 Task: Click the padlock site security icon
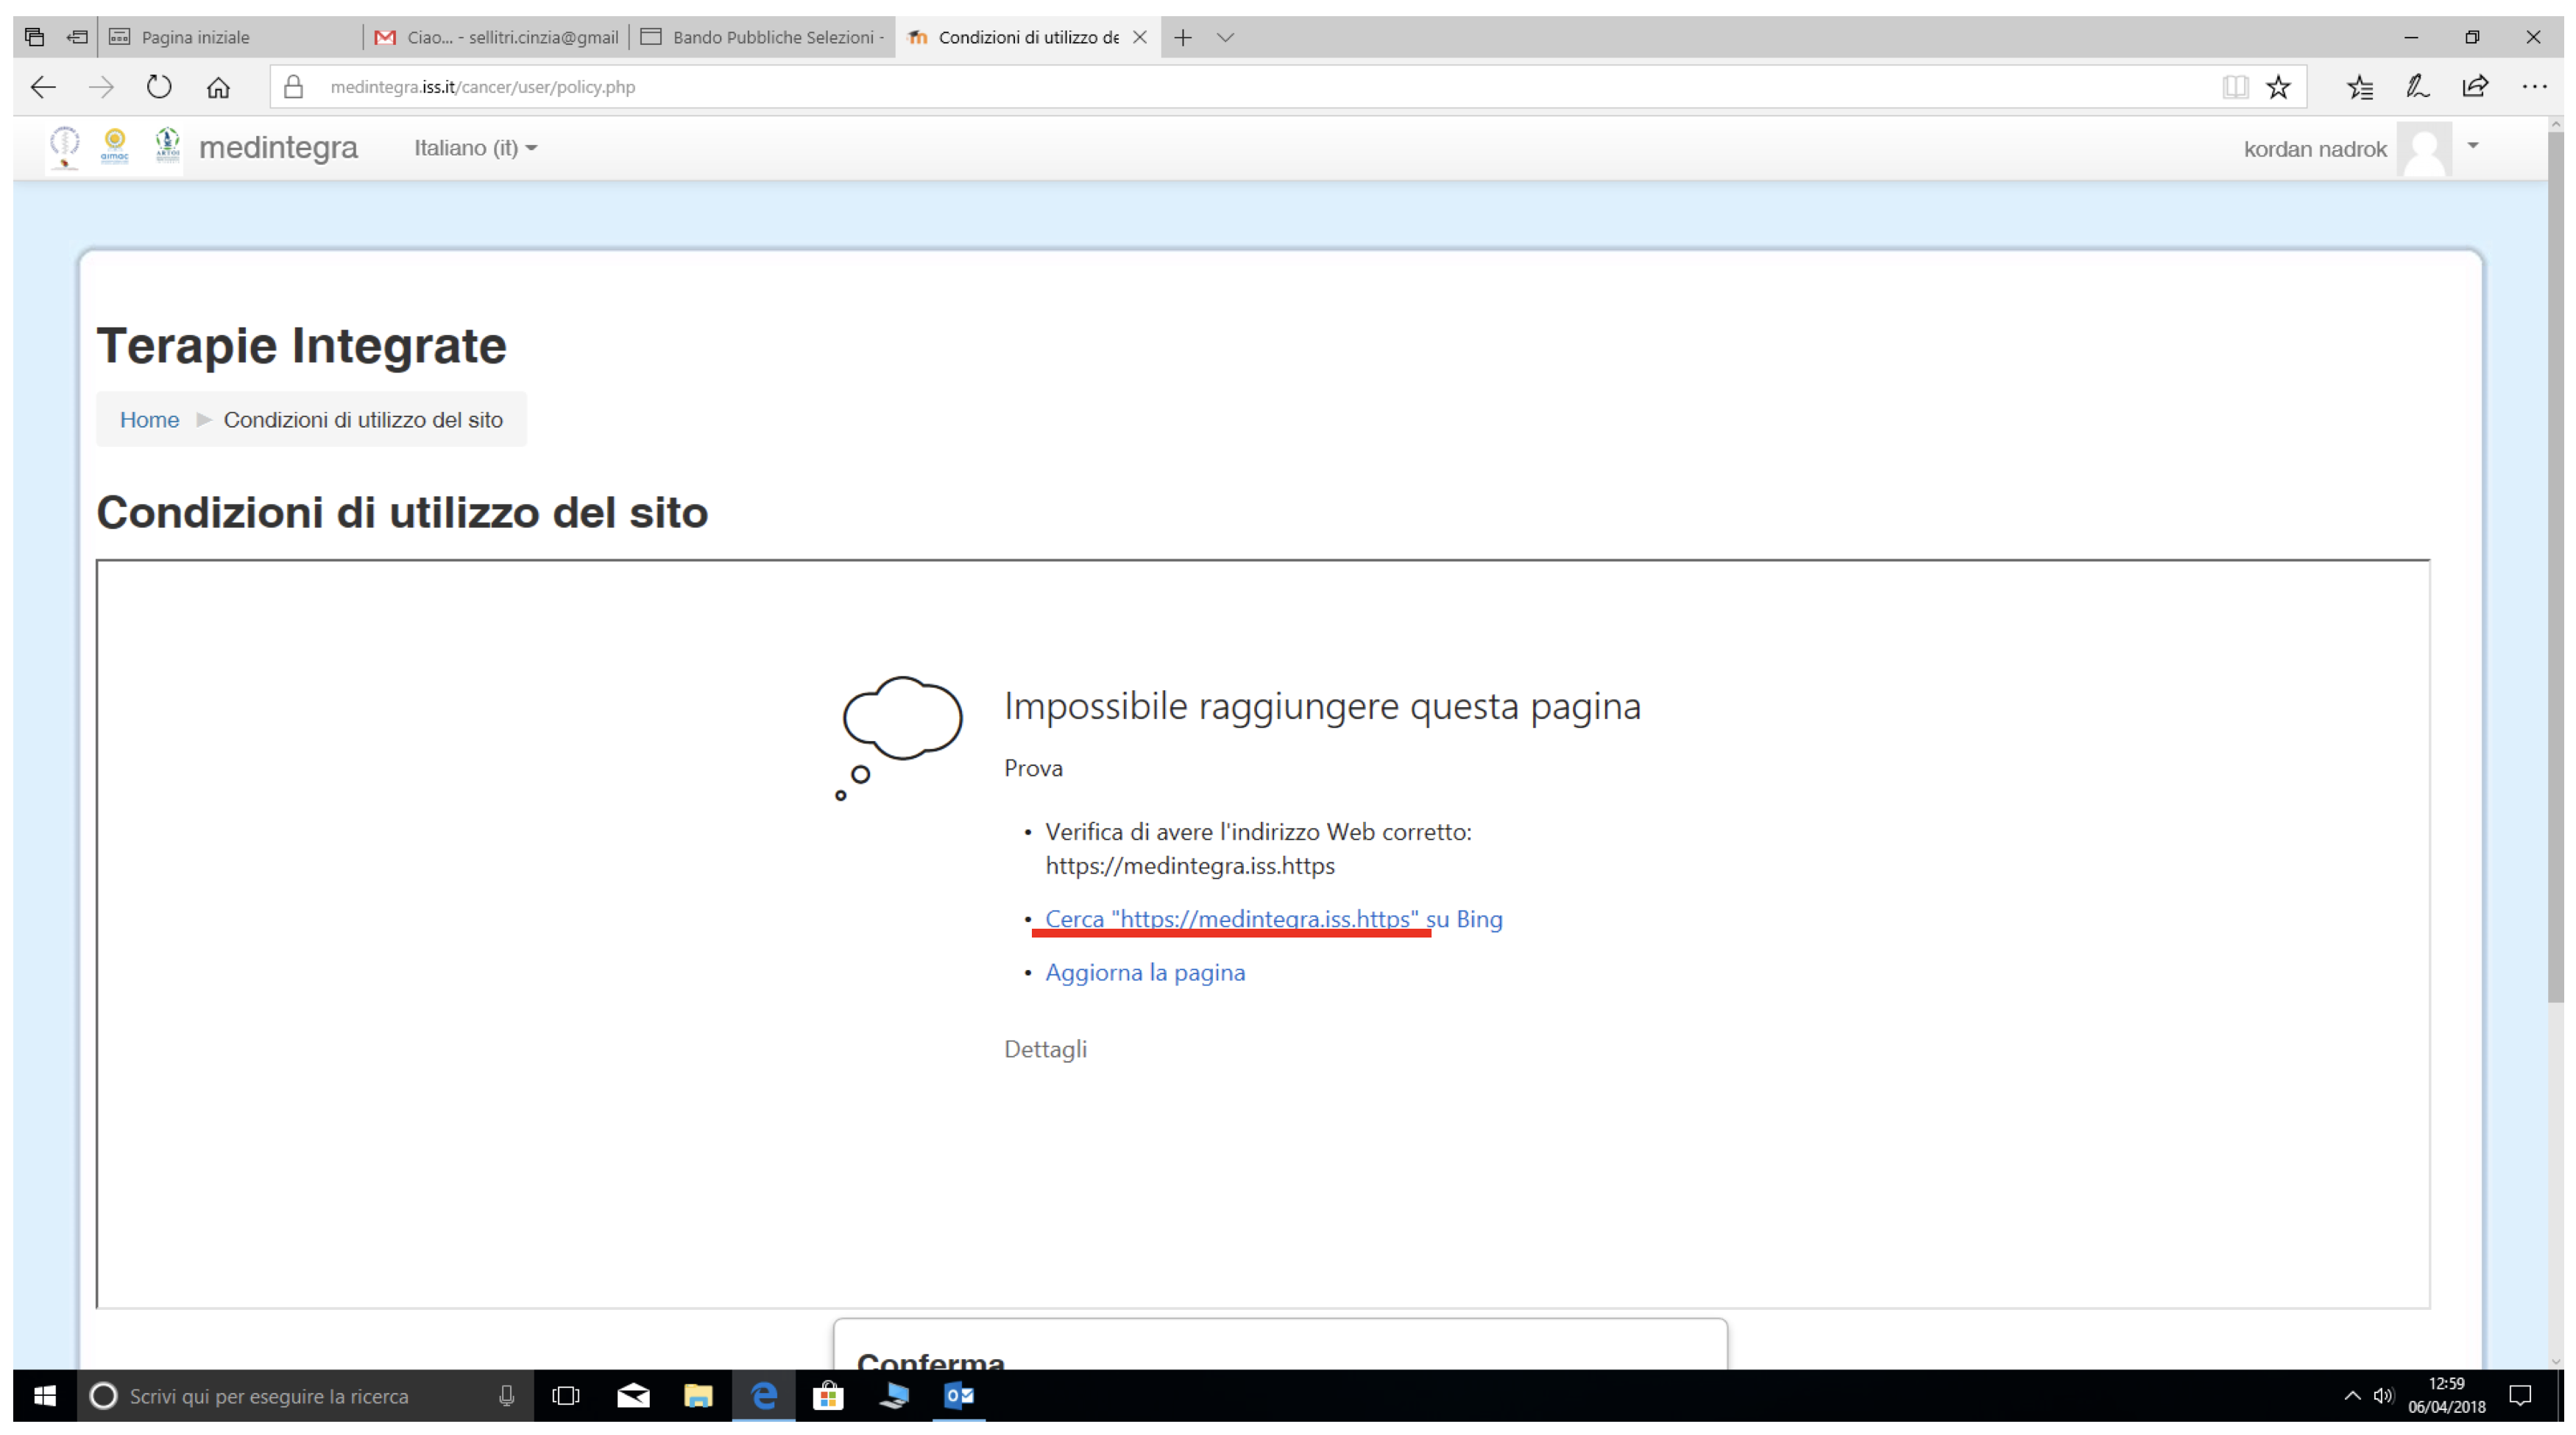tap(293, 87)
